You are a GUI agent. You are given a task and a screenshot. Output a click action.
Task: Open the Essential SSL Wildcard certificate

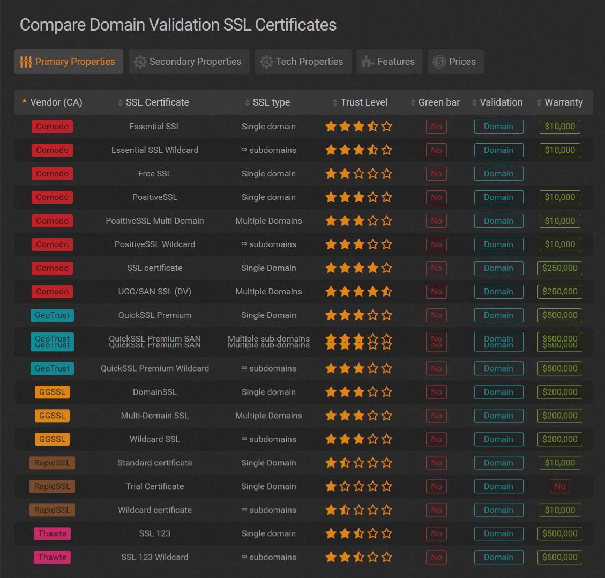155,150
